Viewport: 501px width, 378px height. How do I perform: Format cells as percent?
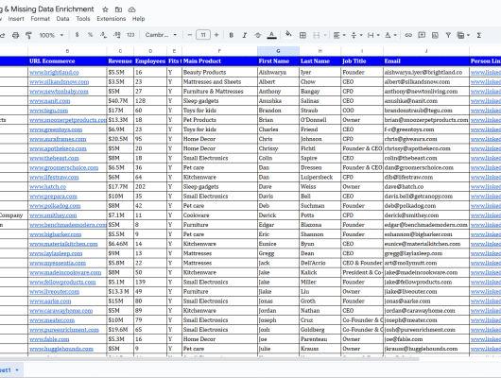[90, 35]
